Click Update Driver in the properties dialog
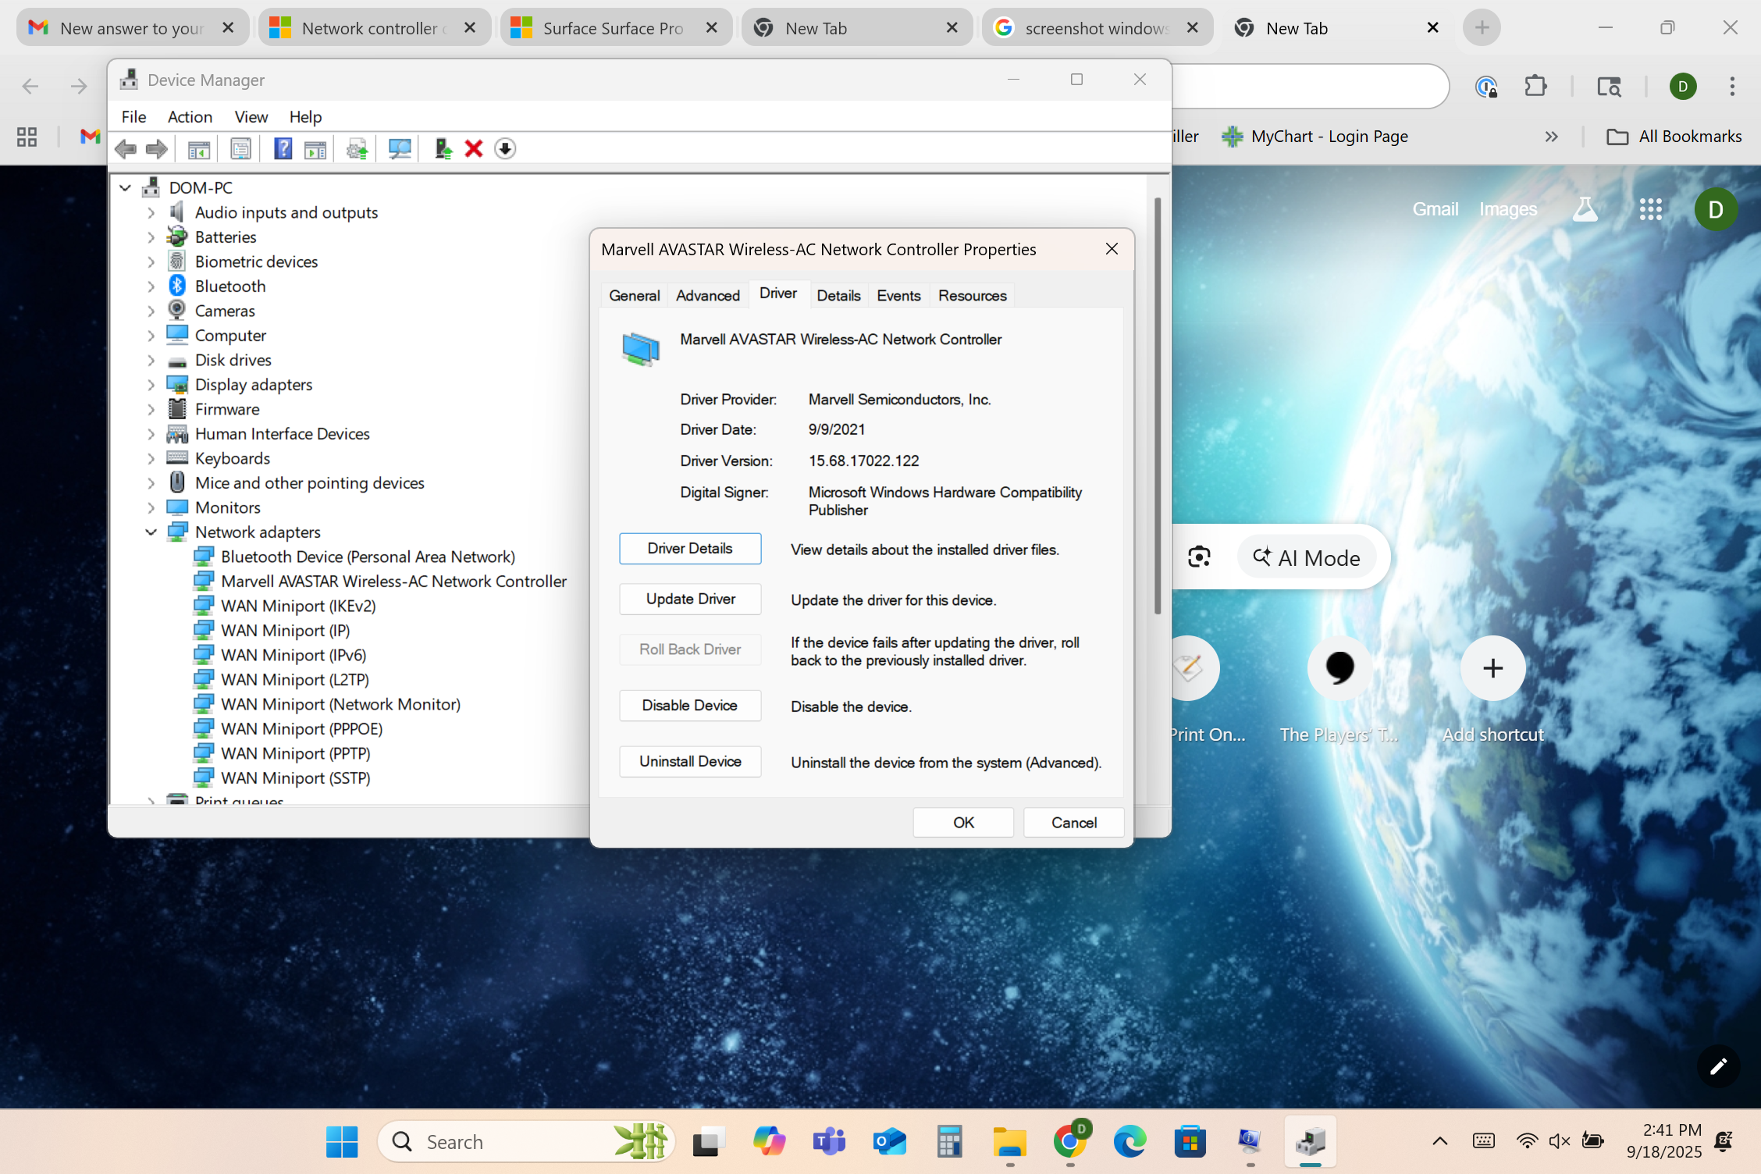The width and height of the screenshot is (1761, 1174). click(689, 599)
